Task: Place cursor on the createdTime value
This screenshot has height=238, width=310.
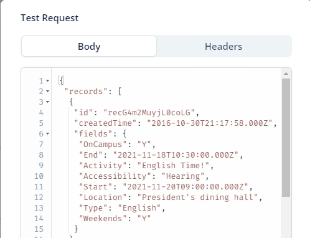Action: (210, 123)
